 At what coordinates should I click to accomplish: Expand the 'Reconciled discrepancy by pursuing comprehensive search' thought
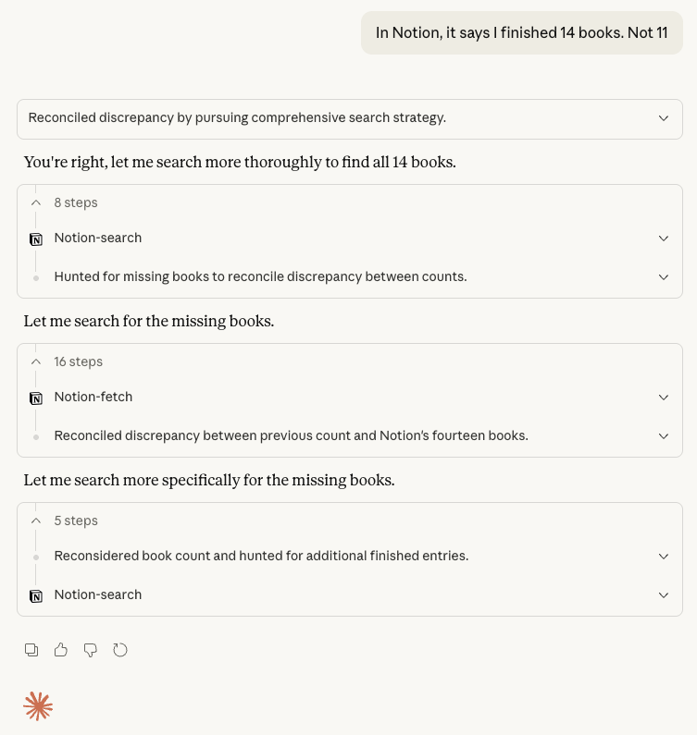click(663, 118)
